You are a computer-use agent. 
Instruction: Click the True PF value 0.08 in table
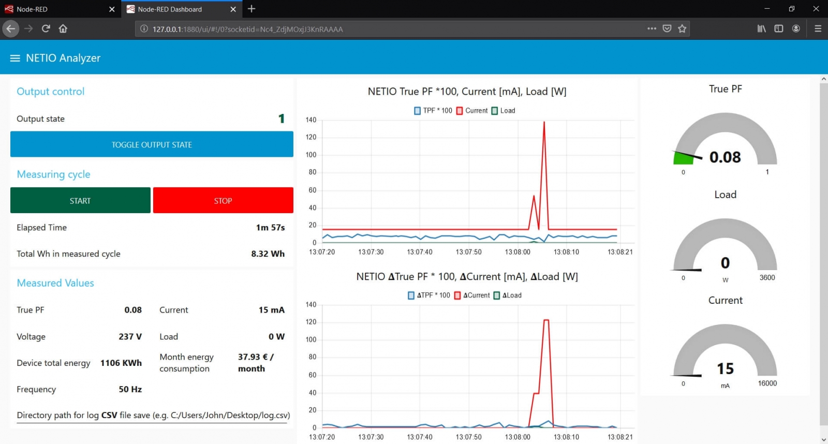(133, 310)
